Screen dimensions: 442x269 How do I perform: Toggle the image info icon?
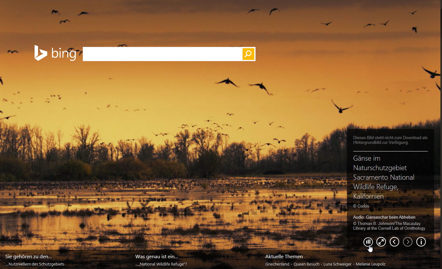click(421, 242)
